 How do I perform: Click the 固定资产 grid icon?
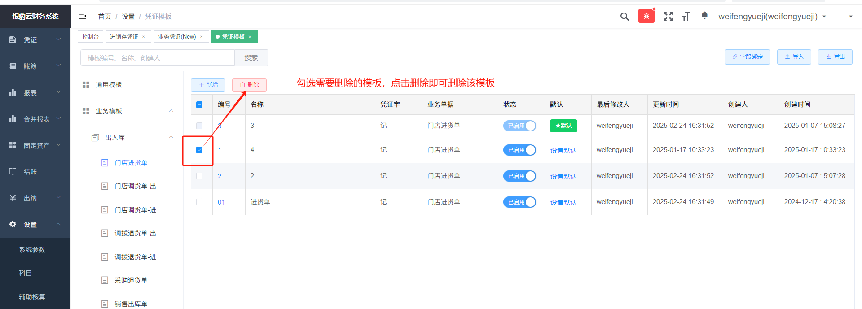pos(13,145)
